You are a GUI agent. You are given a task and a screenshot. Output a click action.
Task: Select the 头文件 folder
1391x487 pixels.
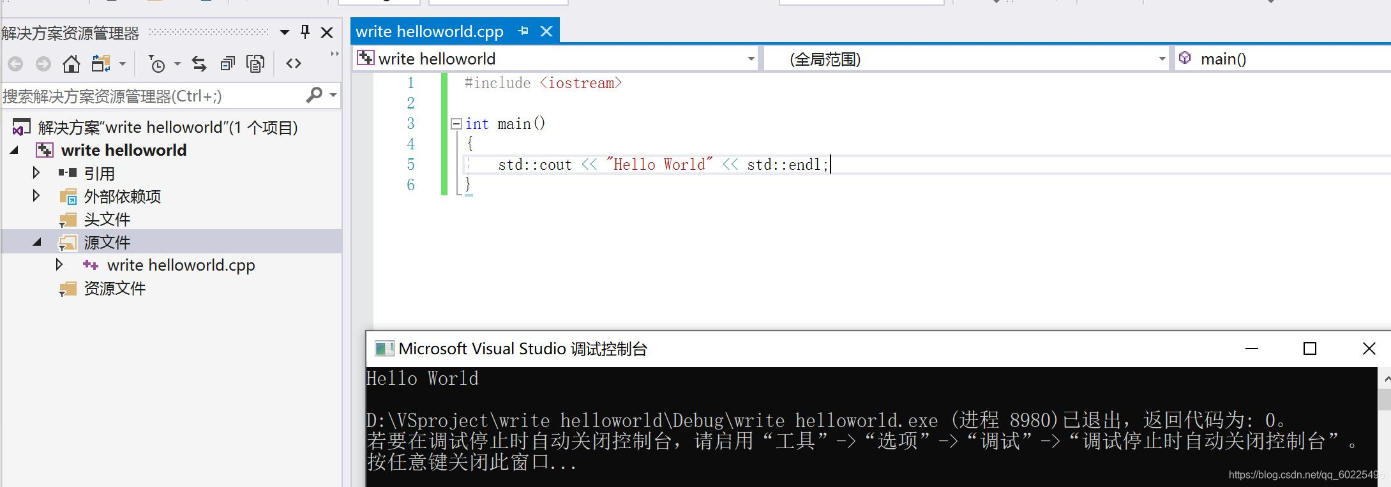pos(107,220)
